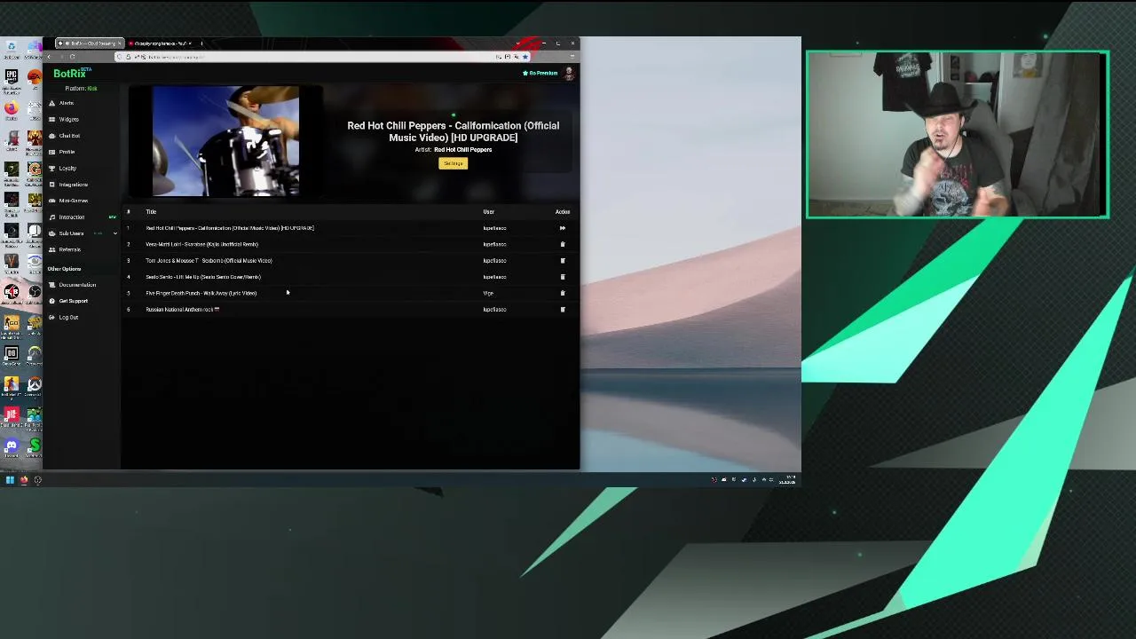Viewport: 1136px width, 639px height.
Task: Reload the browser page
Action: pos(72,57)
